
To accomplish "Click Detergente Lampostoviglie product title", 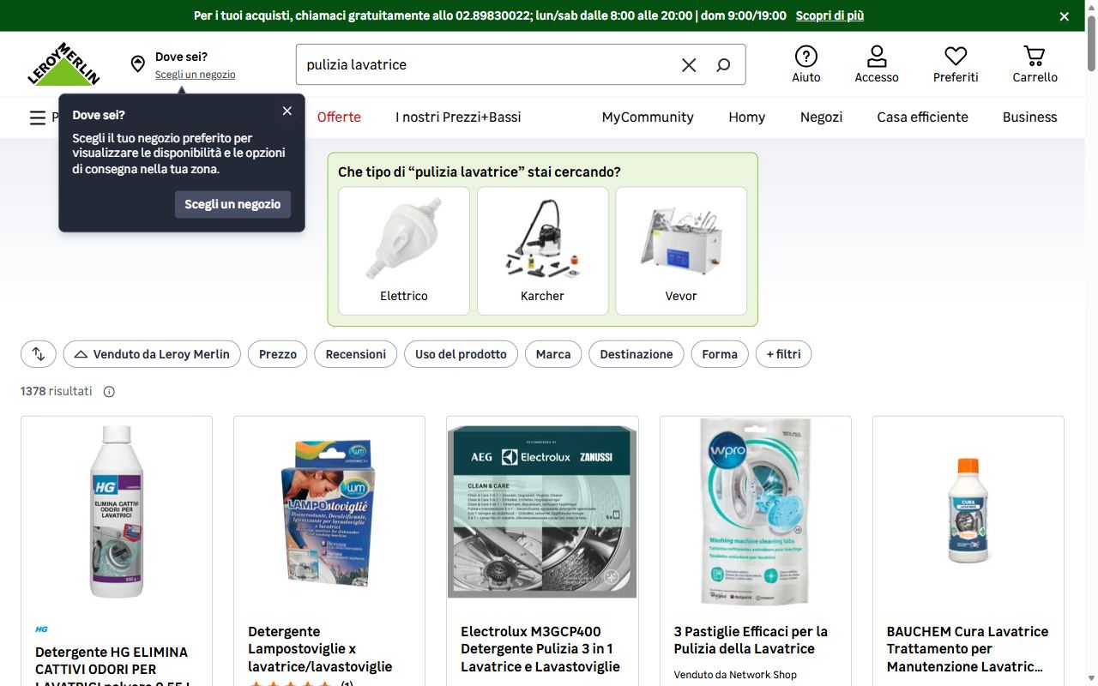I will [320, 649].
